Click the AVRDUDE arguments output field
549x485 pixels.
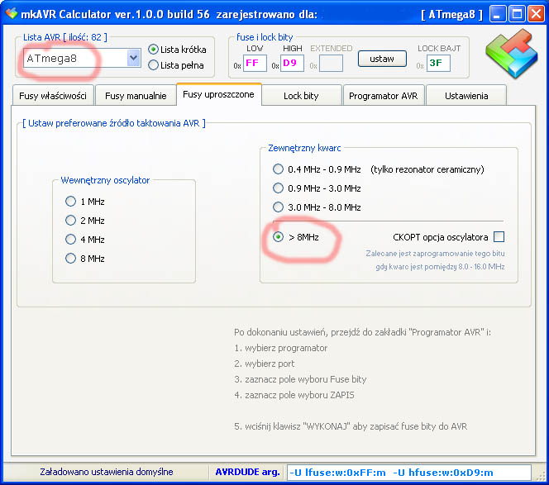click(408, 473)
